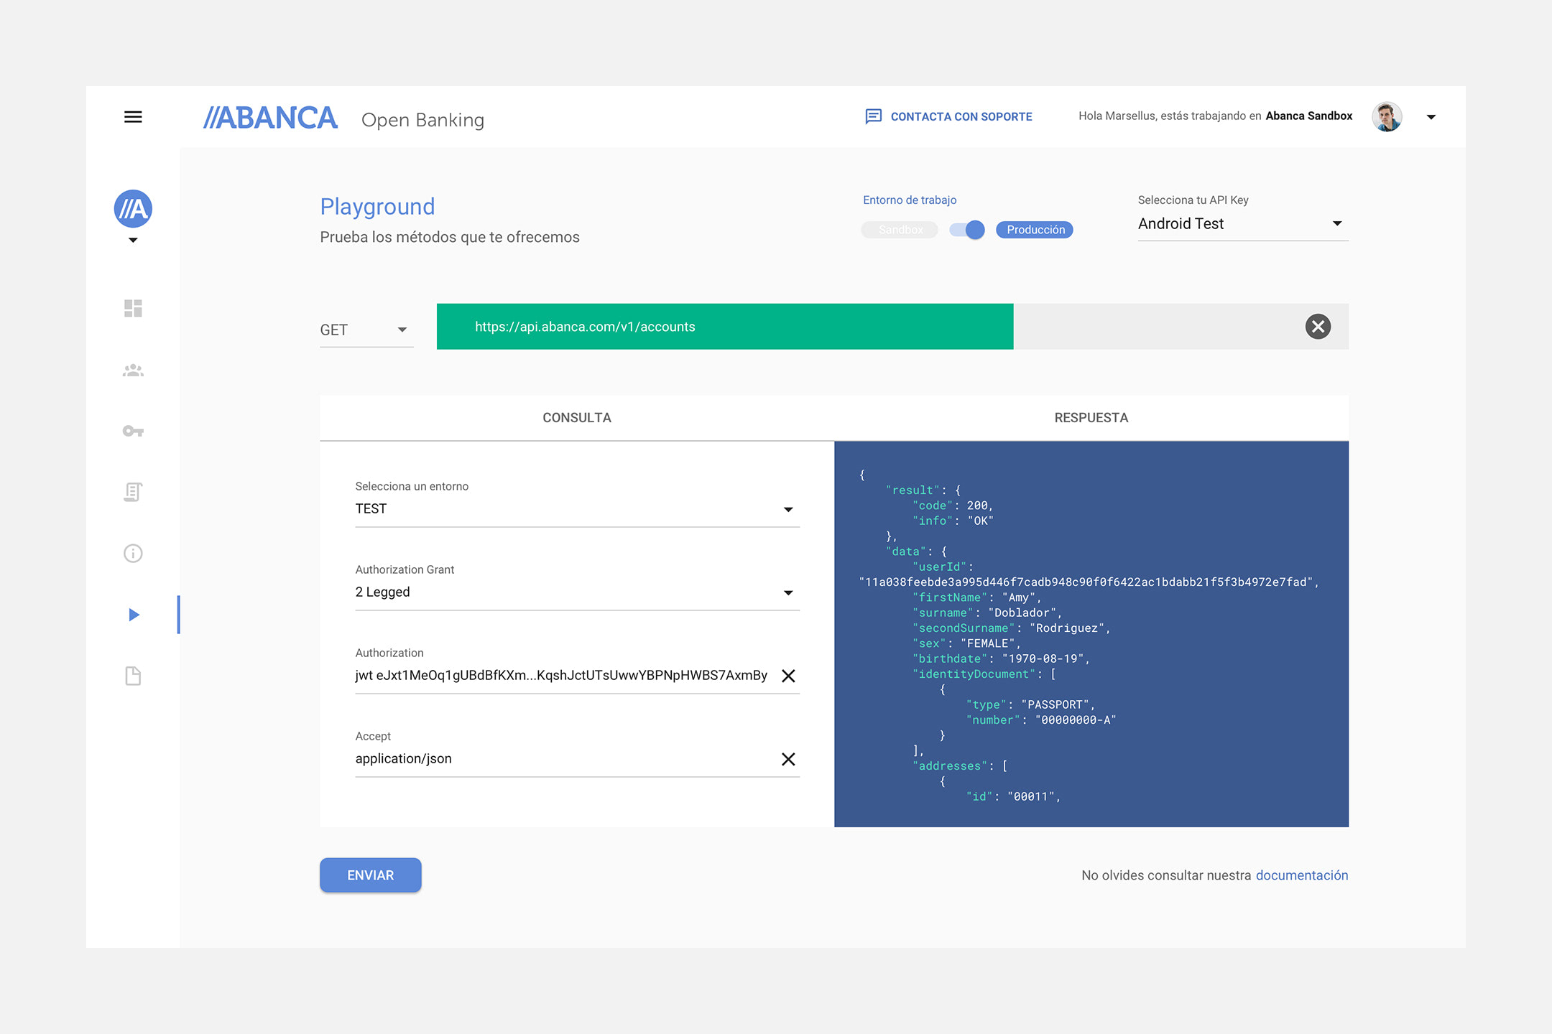Image resolution: width=1552 pixels, height=1034 pixels.
Task: Click the "firstName": "Amy" line
Action: [976, 597]
